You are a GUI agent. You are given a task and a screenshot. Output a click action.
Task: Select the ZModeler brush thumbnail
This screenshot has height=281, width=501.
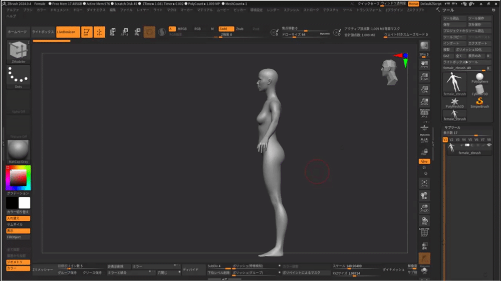tap(18, 52)
